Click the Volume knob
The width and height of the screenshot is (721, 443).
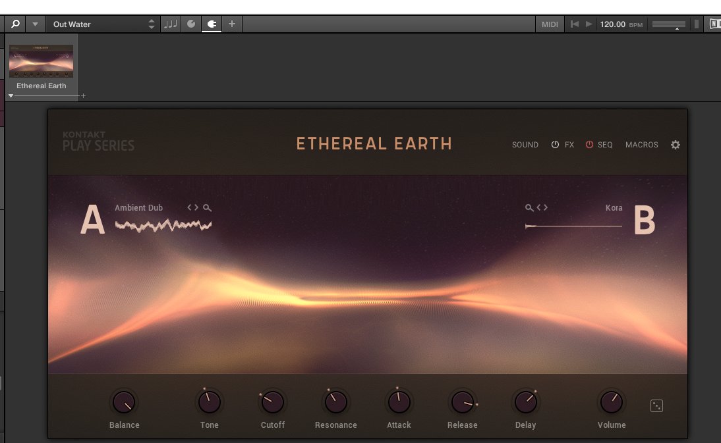611,402
